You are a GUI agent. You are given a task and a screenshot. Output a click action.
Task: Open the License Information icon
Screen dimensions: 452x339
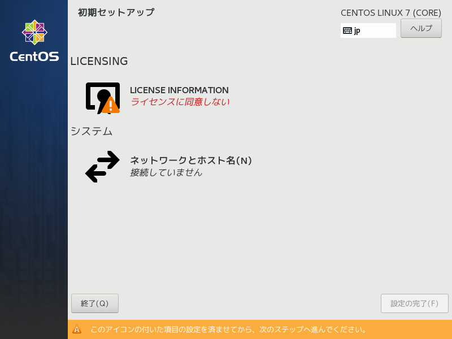point(103,98)
